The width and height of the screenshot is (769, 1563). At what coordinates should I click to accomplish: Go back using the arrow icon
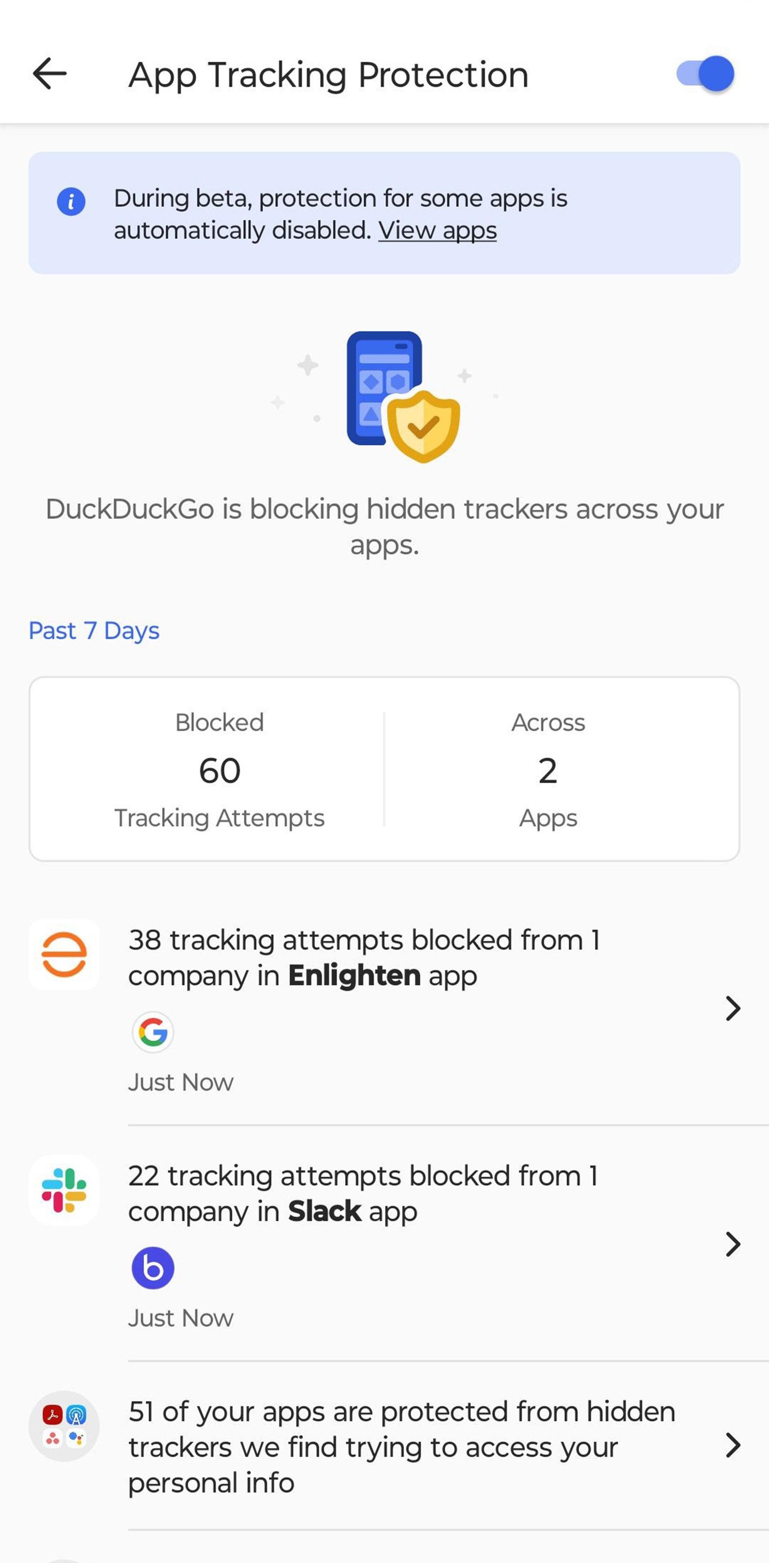coord(49,74)
